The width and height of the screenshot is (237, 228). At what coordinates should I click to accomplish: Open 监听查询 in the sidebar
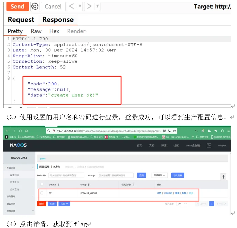[14, 189]
